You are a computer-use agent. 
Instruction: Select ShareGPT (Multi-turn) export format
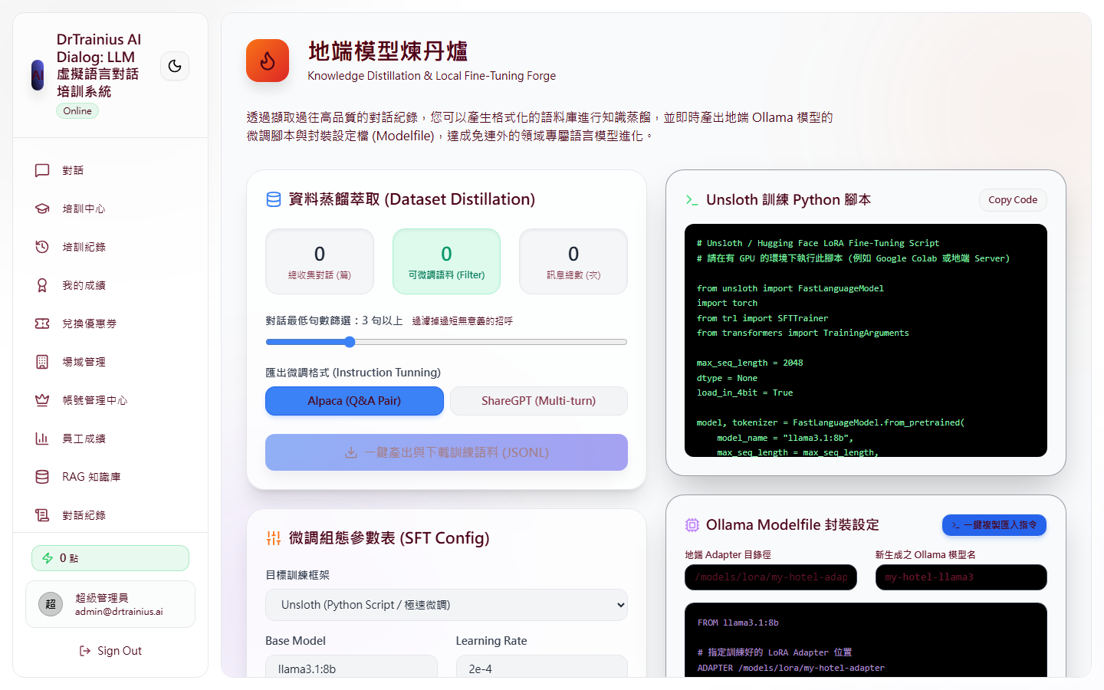pyautogui.click(x=538, y=400)
